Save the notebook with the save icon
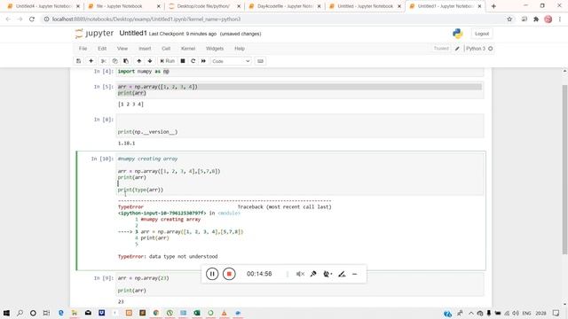 tap(79, 61)
